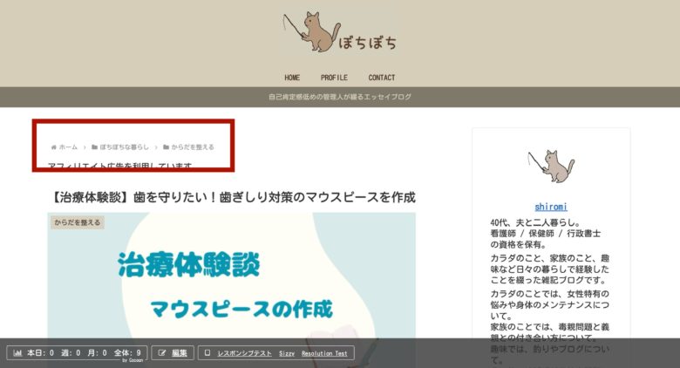Click the home icon in breadcrumb
The image size is (680, 368).
pos(54,147)
